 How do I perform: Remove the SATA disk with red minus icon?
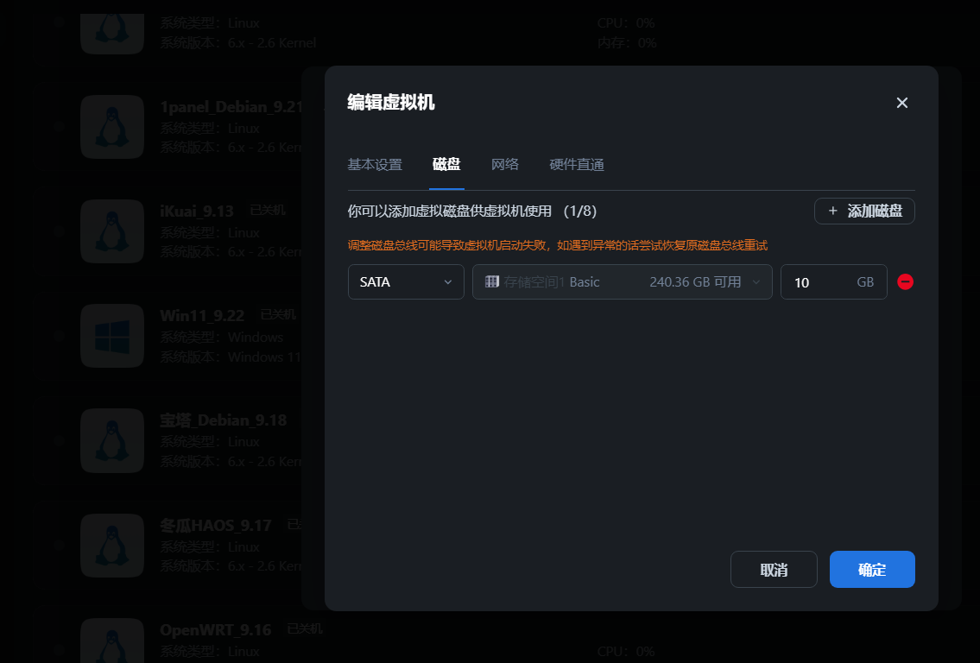[905, 281]
